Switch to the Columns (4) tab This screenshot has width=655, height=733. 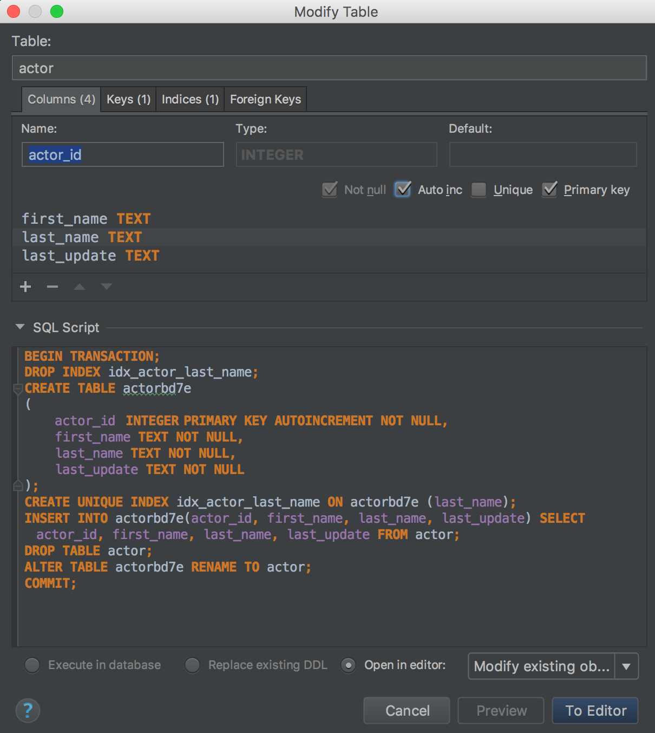click(61, 99)
